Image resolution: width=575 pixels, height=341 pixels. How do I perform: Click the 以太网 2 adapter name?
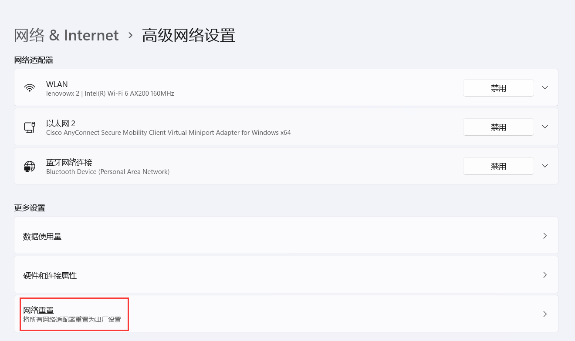pyautogui.click(x=61, y=124)
